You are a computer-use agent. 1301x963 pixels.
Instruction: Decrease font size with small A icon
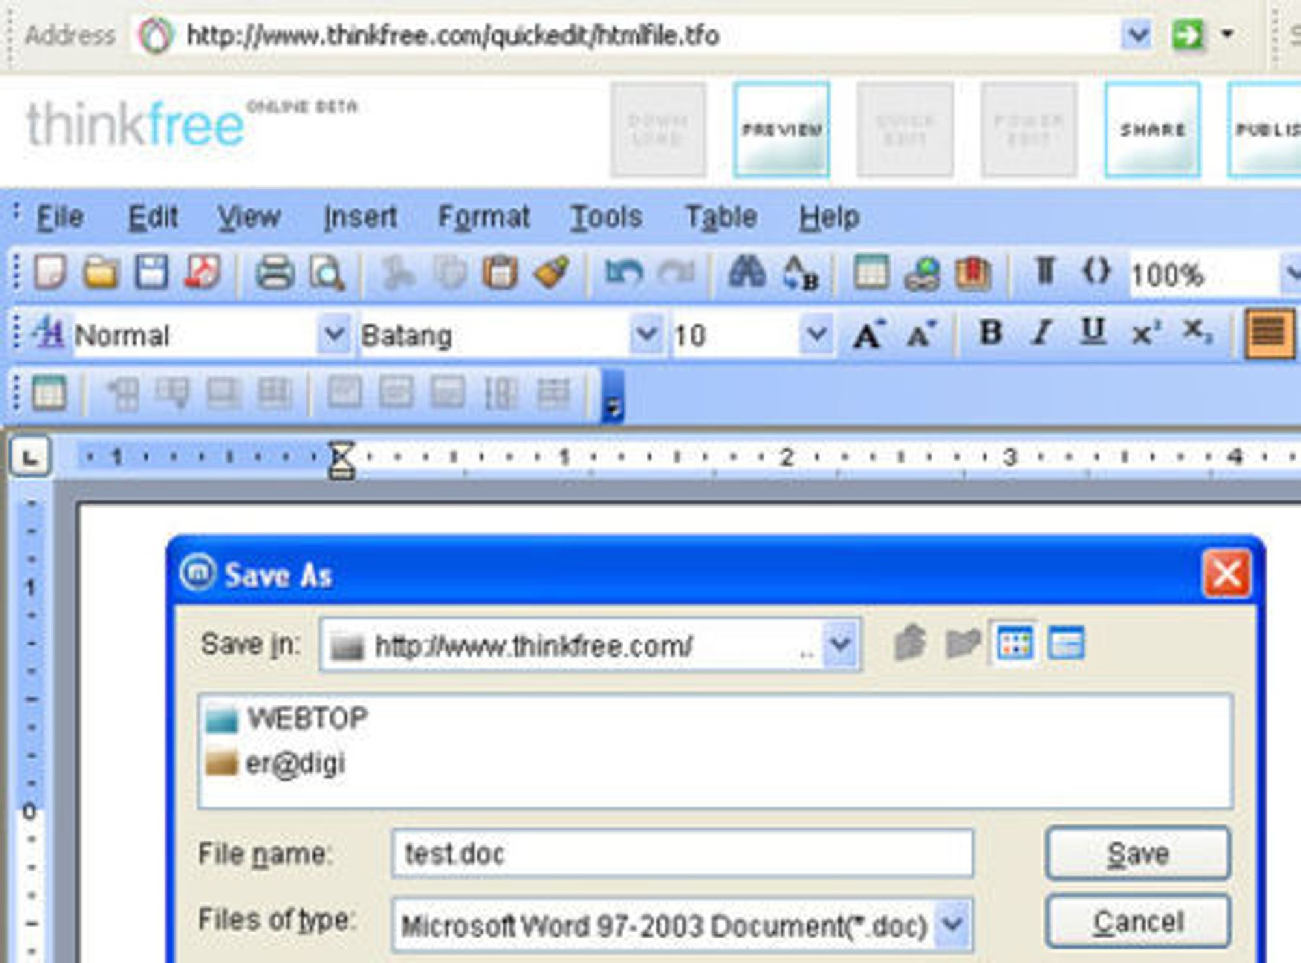922,334
